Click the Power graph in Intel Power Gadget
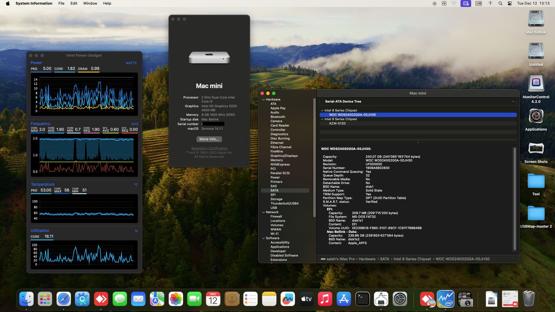The width and height of the screenshot is (555, 312). point(84,94)
